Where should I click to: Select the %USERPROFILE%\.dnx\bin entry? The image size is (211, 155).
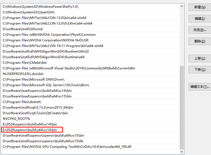90,74
